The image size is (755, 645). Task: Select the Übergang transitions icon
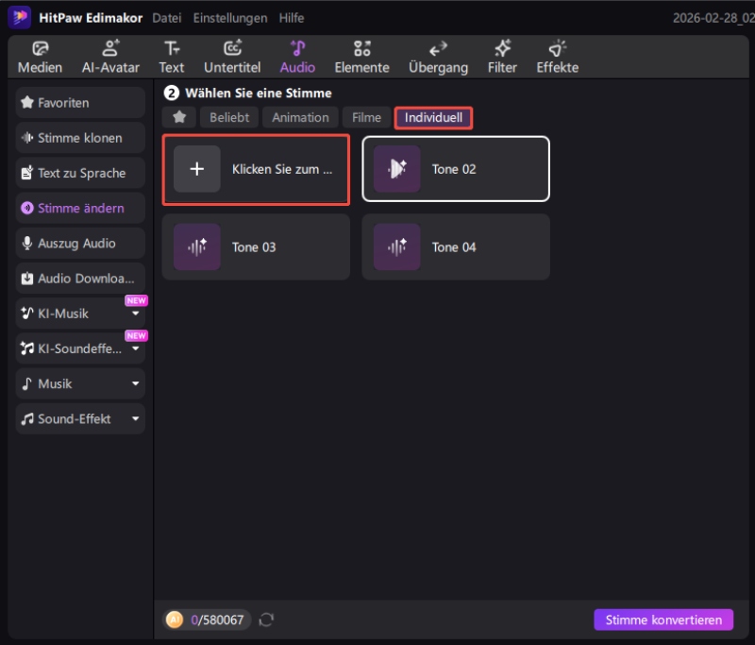click(x=438, y=49)
